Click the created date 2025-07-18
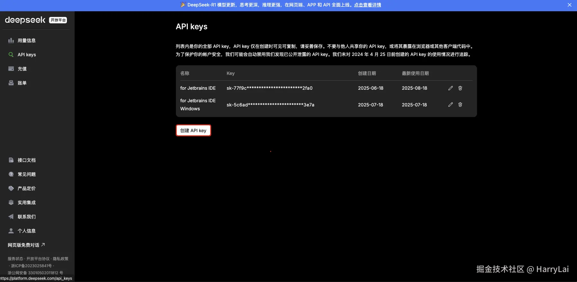The image size is (577, 282). coord(371,105)
